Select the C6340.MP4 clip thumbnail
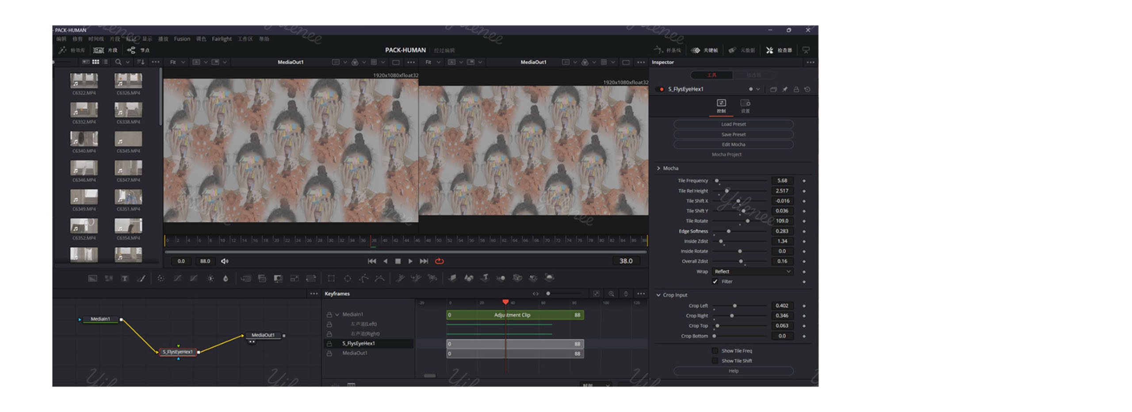 (x=84, y=139)
